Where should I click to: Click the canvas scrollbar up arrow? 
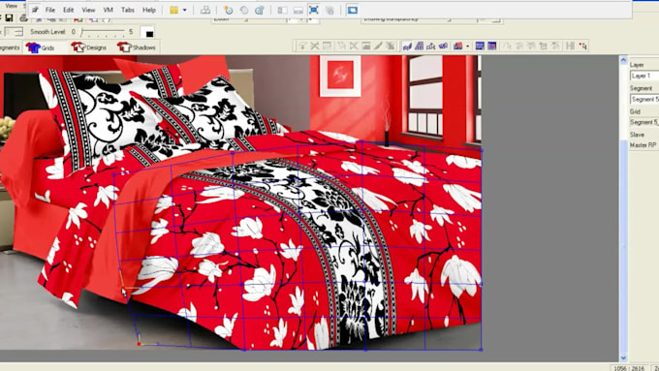tap(623, 60)
